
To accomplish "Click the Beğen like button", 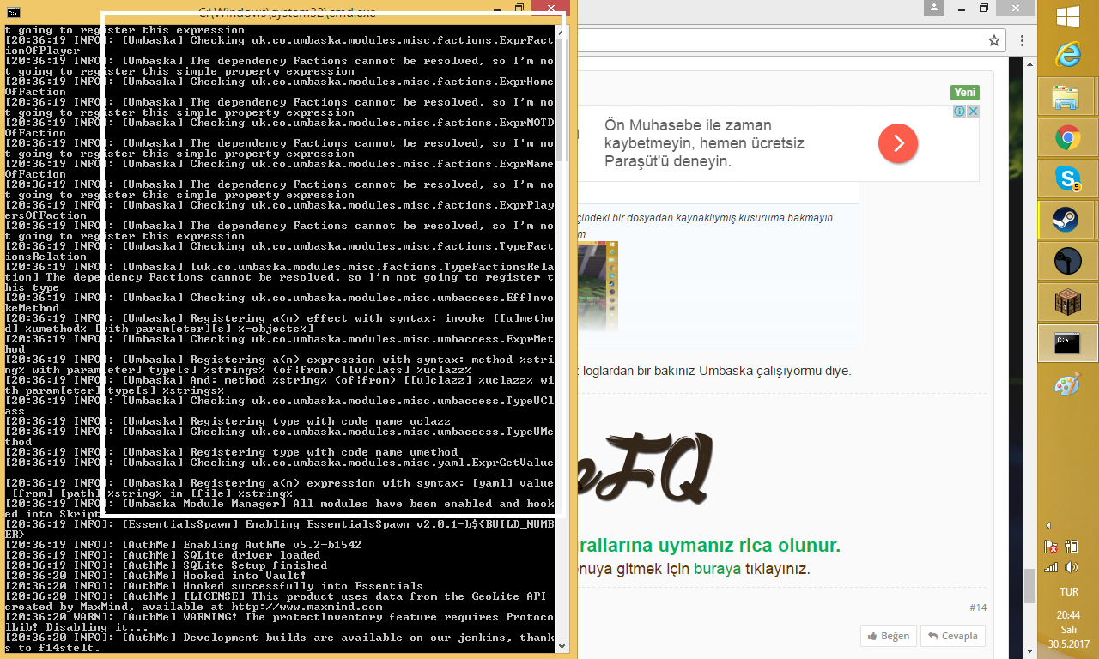I will [889, 636].
